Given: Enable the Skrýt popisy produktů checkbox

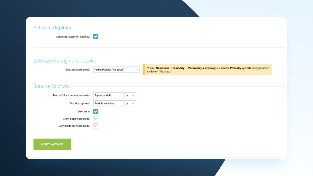Looking at the screenshot, I should pos(96,119).
